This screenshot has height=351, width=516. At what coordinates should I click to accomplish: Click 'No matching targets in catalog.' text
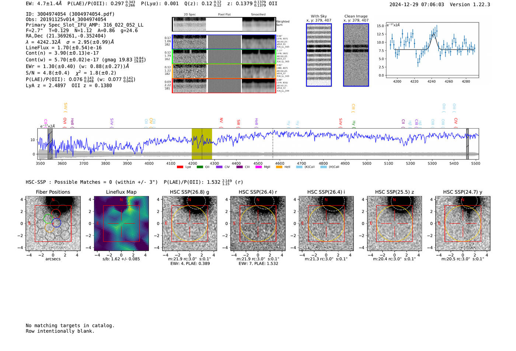tap(70, 326)
